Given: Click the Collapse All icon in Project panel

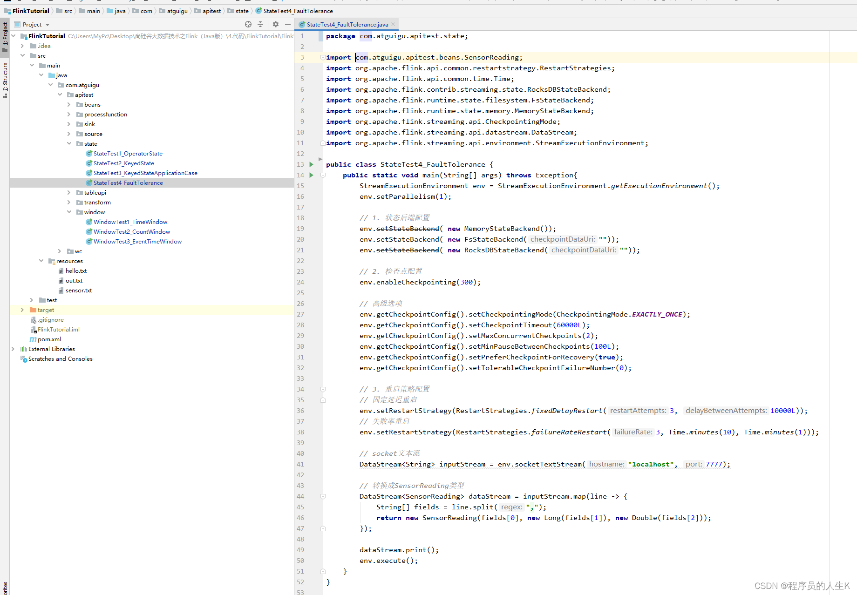Looking at the screenshot, I should [x=260, y=24].
